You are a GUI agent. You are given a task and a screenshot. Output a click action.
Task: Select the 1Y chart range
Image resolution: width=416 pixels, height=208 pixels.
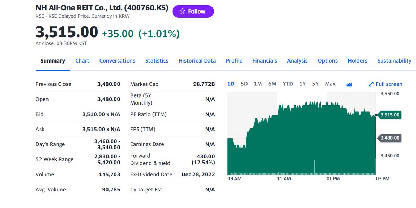point(302,84)
